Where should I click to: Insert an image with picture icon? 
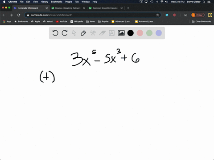121,33
